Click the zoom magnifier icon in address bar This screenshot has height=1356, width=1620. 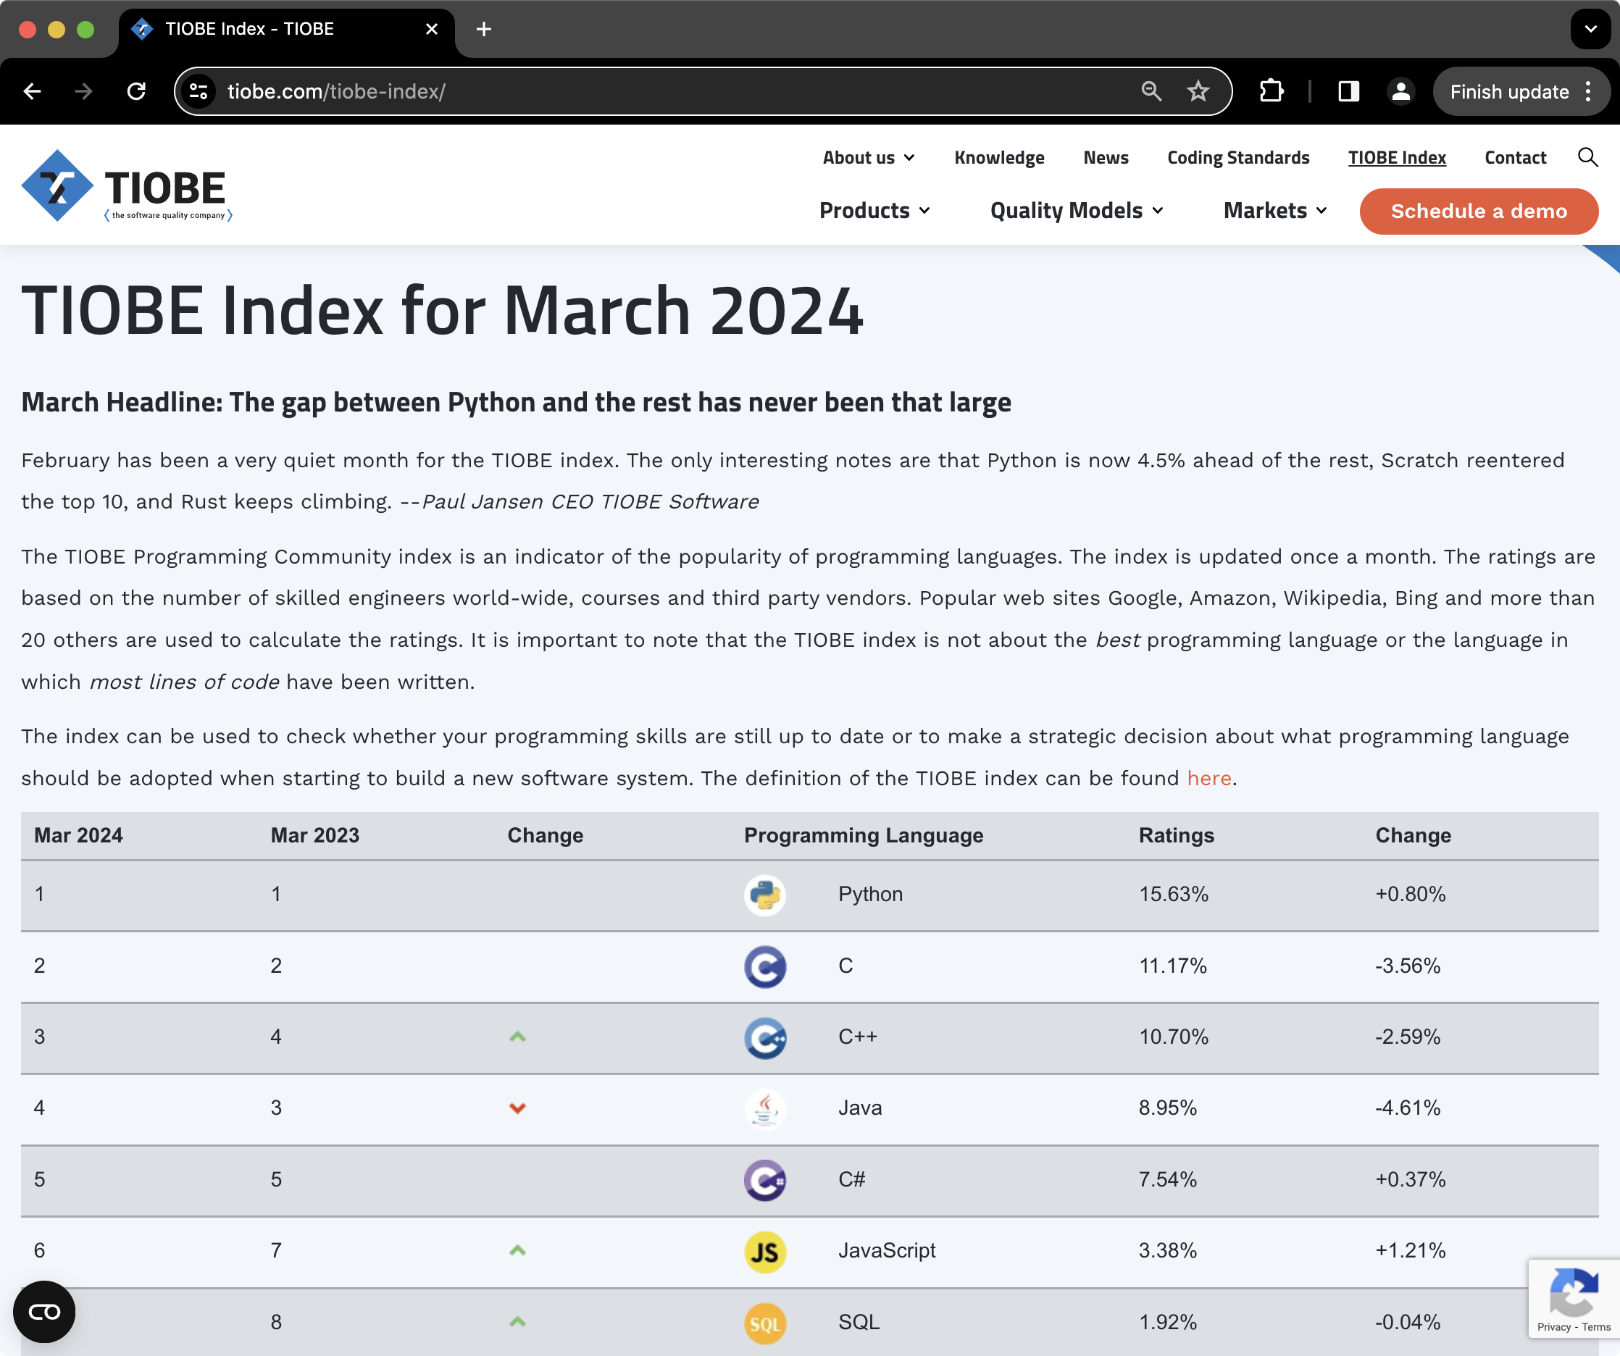[x=1151, y=92]
